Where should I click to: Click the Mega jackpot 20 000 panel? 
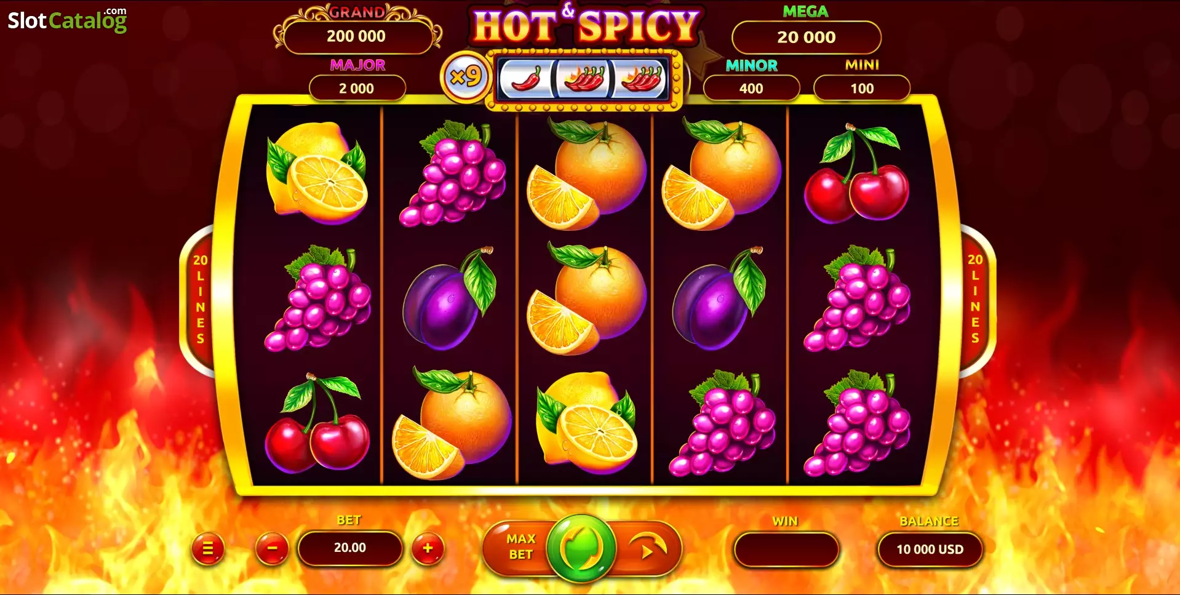(x=806, y=38)
